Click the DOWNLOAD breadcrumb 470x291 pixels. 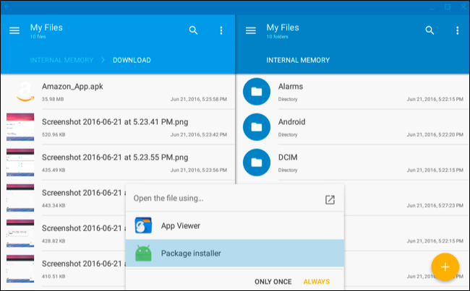click(x=132, y=60)
